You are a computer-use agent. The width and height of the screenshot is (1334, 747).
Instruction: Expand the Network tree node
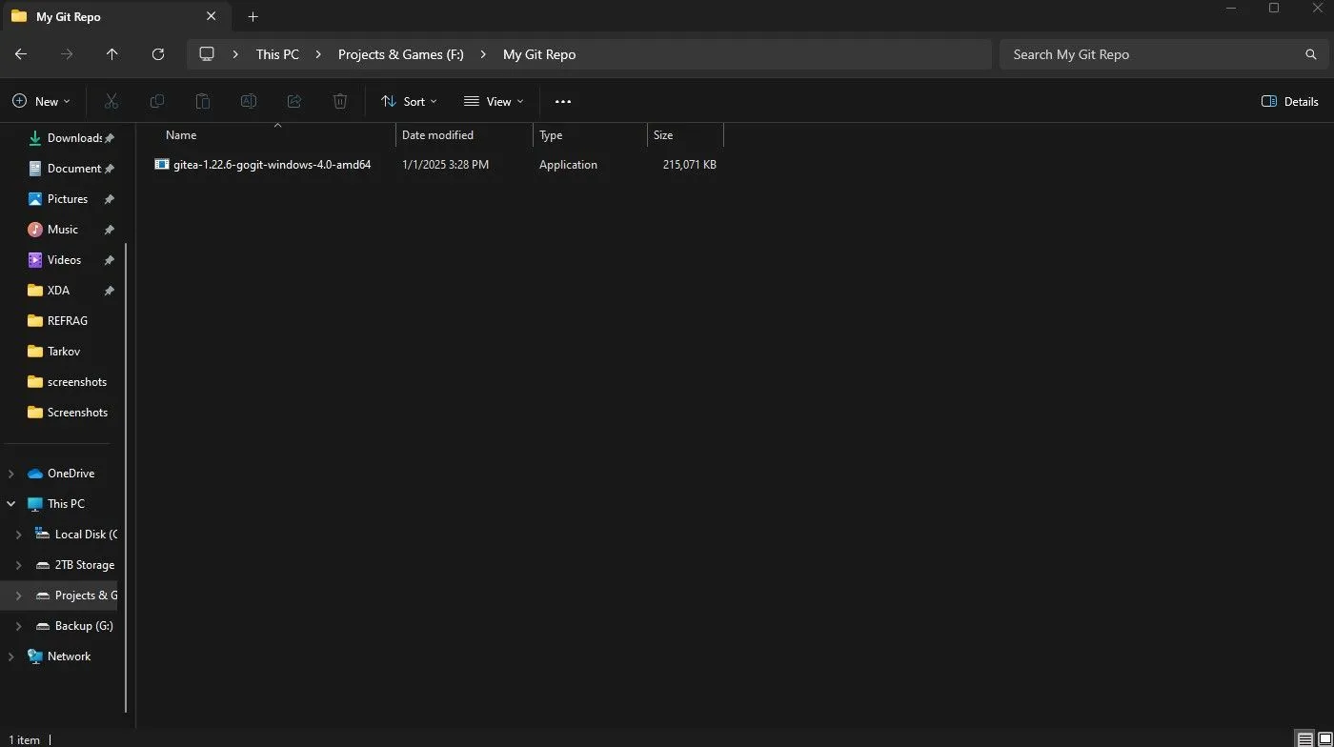pos(11,656)
